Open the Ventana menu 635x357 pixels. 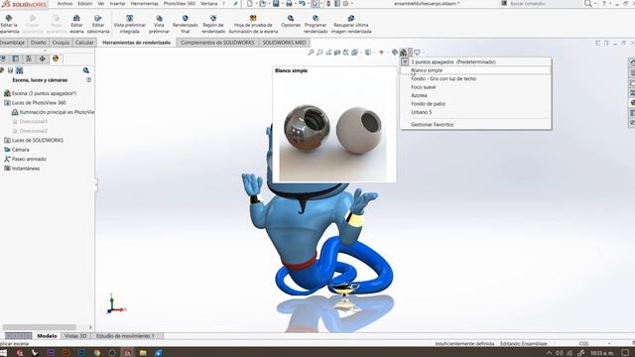[209, 4]
